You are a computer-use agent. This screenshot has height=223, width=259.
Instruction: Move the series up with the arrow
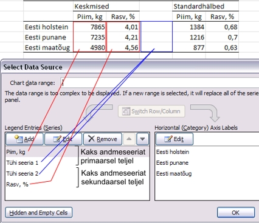point(129,139)
